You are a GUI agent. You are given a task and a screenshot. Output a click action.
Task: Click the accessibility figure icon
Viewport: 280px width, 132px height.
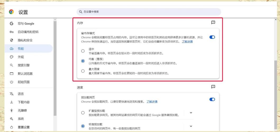pyautogui.click(x=11, y=110)
